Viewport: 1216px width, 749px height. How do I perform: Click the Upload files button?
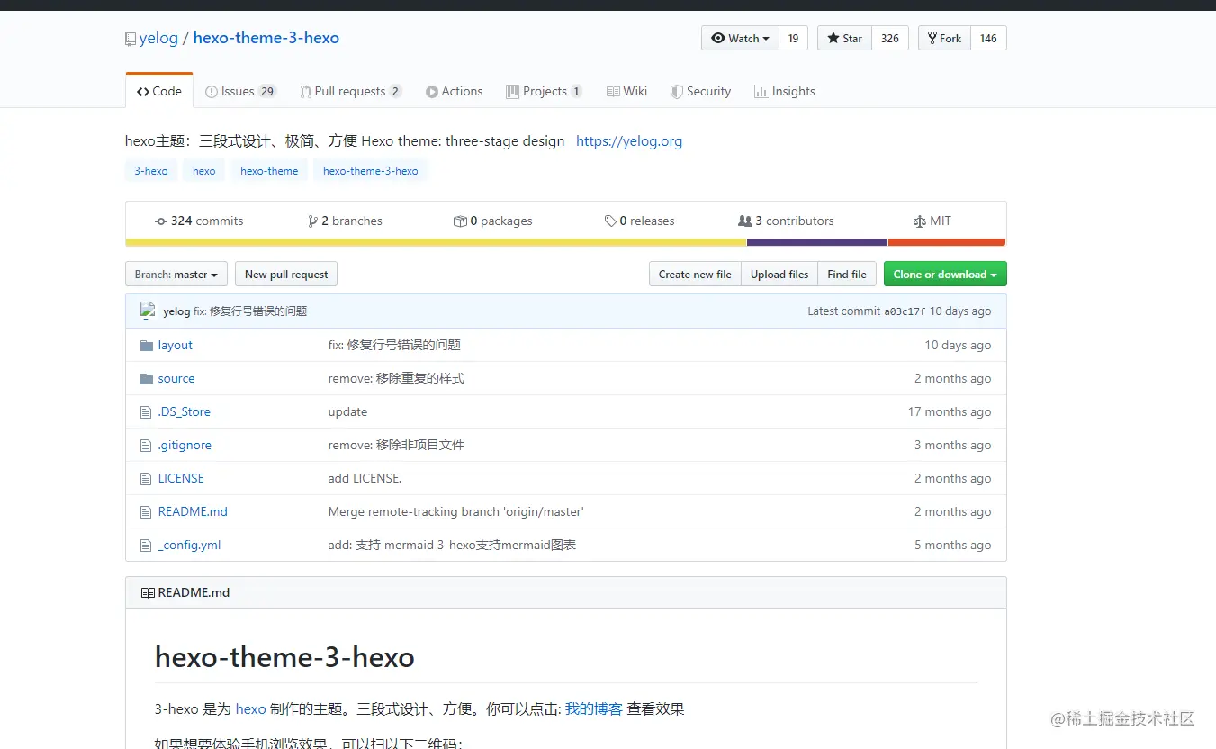pyautogui.click(x=779, y=275)
